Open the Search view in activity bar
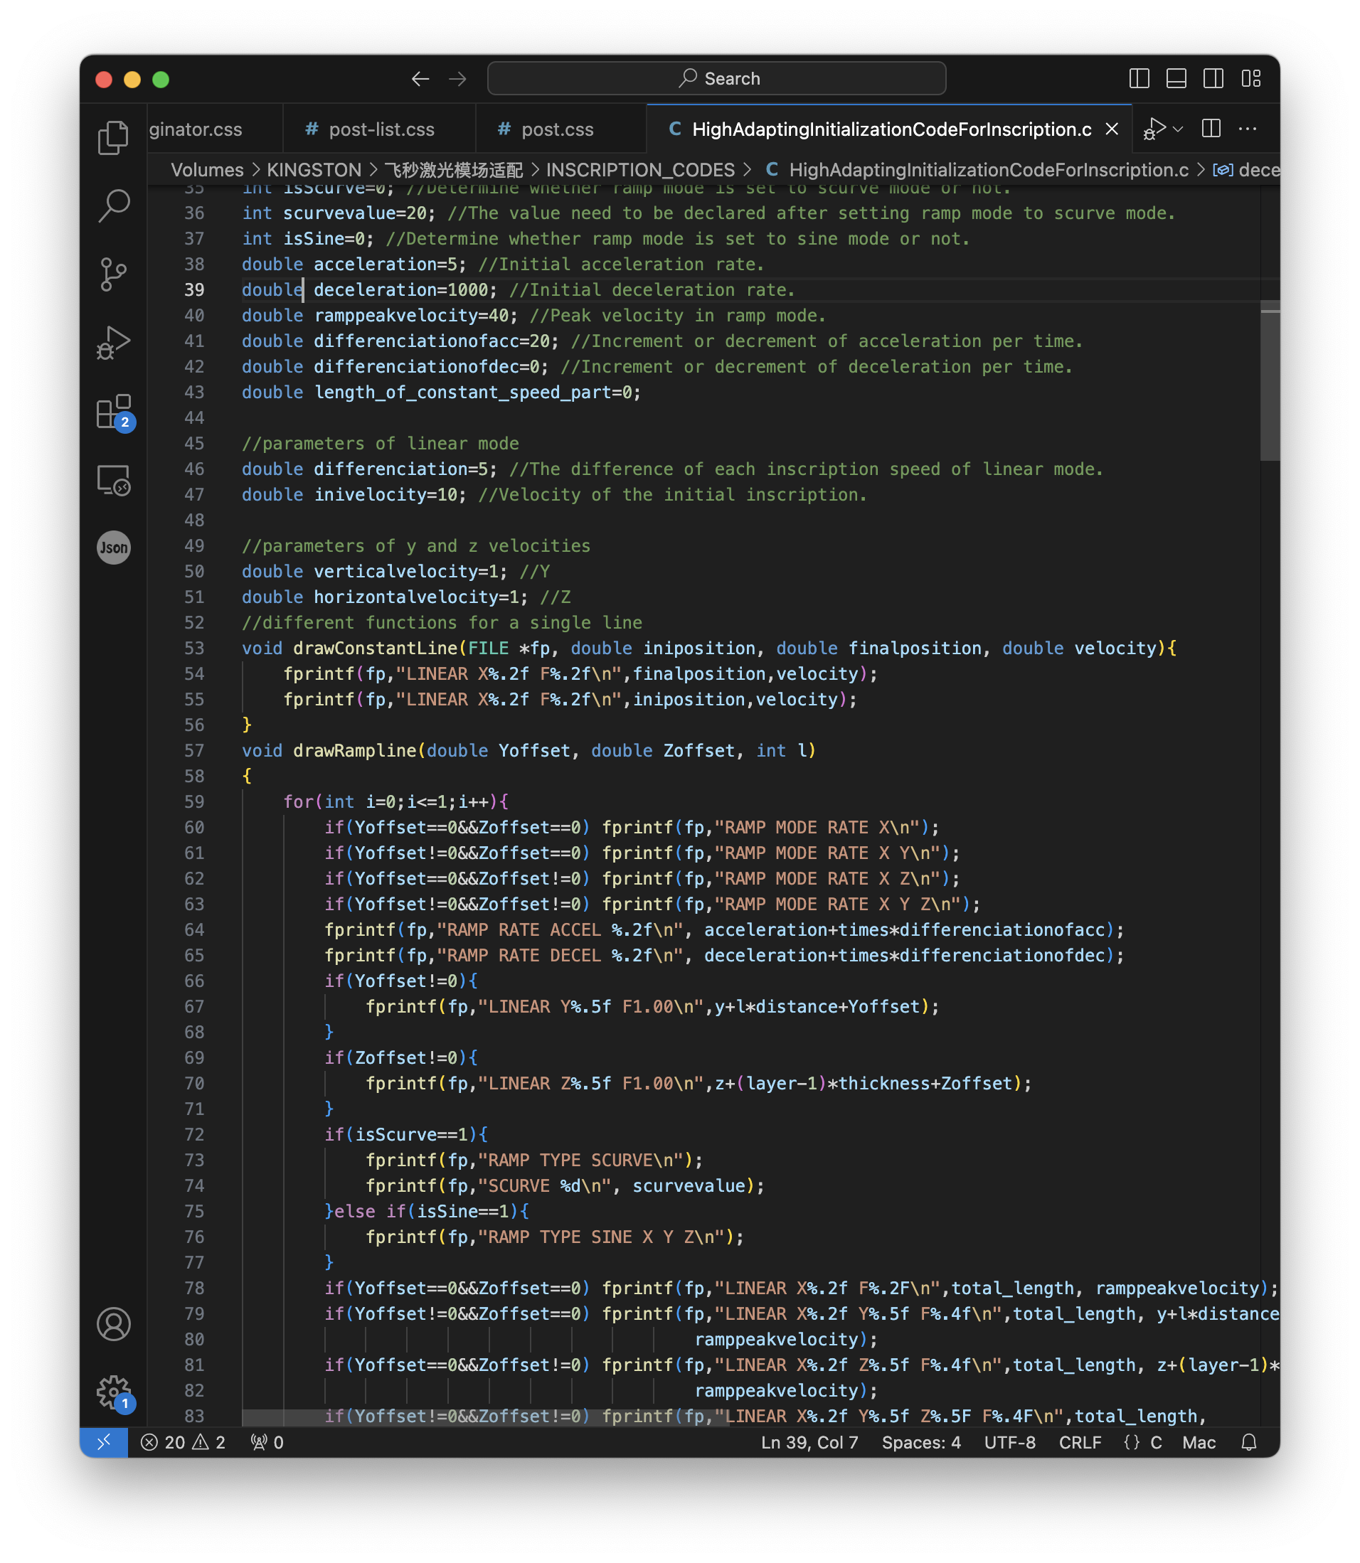Image resolution: width=1360 pixels, height=1563 pixels. pyautogui.click(x=113, y=206)
